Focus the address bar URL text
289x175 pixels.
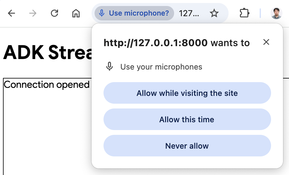click(x=189, y=13)
